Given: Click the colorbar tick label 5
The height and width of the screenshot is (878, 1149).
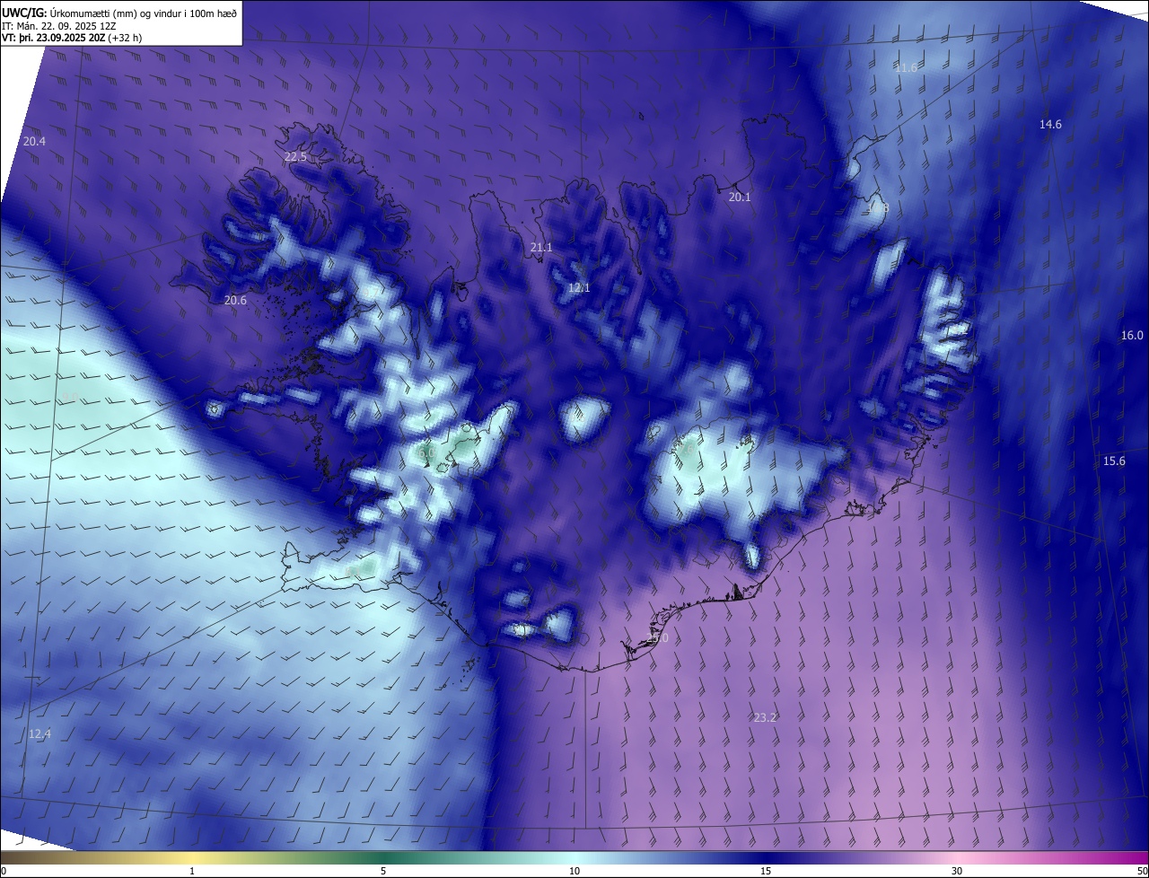Looking at the screenshot, I should pos(383,871).
